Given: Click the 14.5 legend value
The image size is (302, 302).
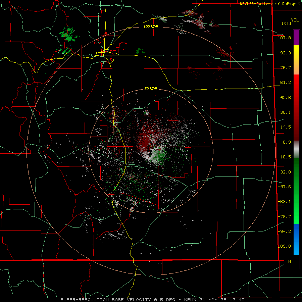Looking at the screenshot, I should [286, 127].
